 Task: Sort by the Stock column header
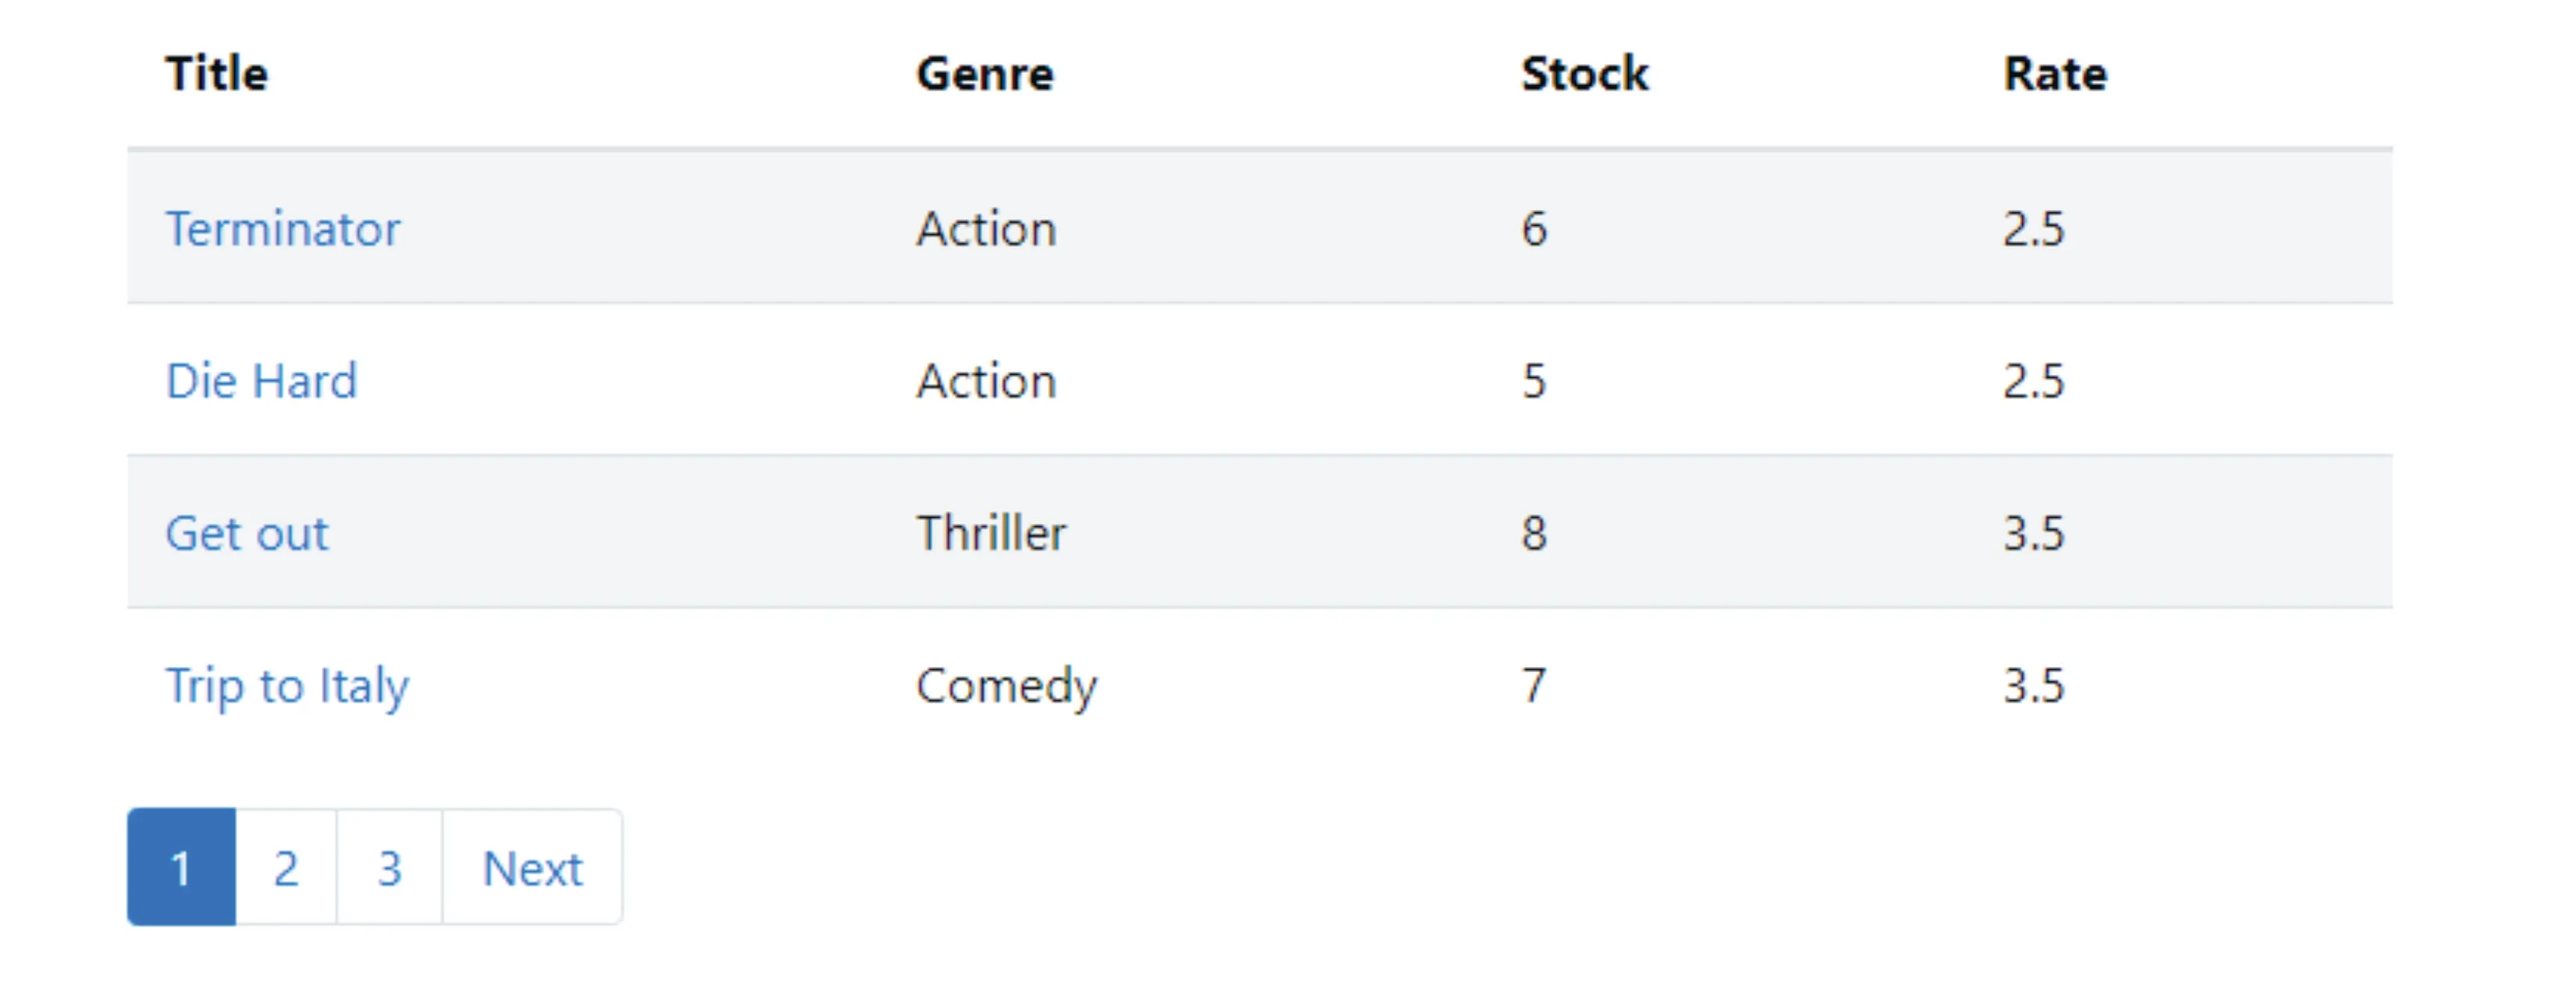pos(1585,73)
